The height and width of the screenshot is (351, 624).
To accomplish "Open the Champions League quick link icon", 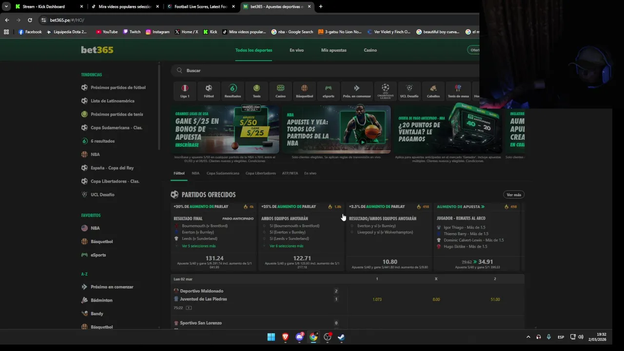I will (386, 91).
